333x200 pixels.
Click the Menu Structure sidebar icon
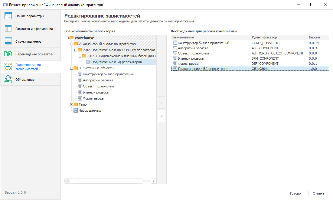click(8, 41)
